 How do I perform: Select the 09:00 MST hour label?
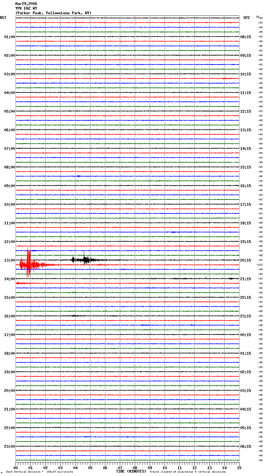(10, 186)
